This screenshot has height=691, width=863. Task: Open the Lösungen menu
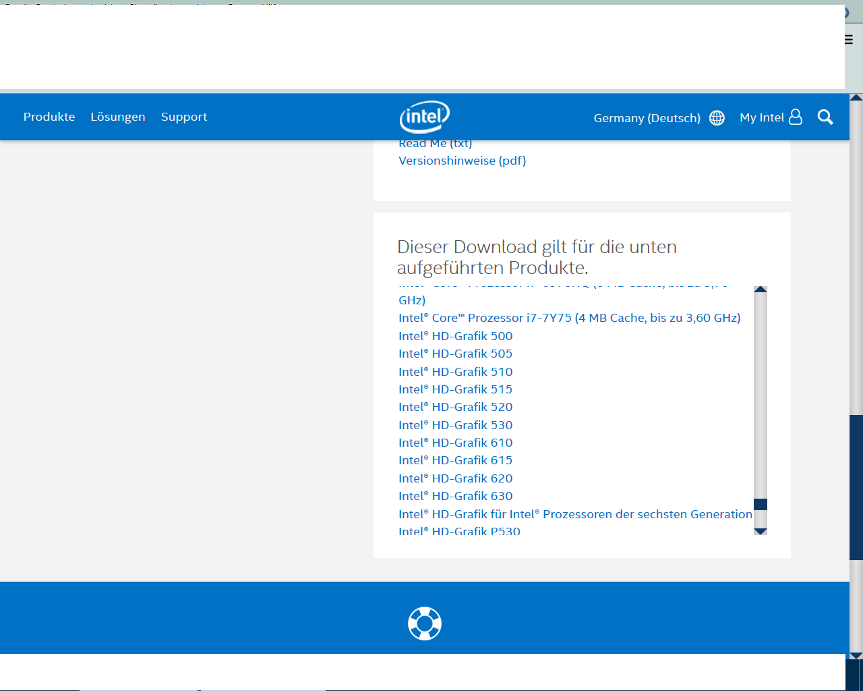[118, 117]
